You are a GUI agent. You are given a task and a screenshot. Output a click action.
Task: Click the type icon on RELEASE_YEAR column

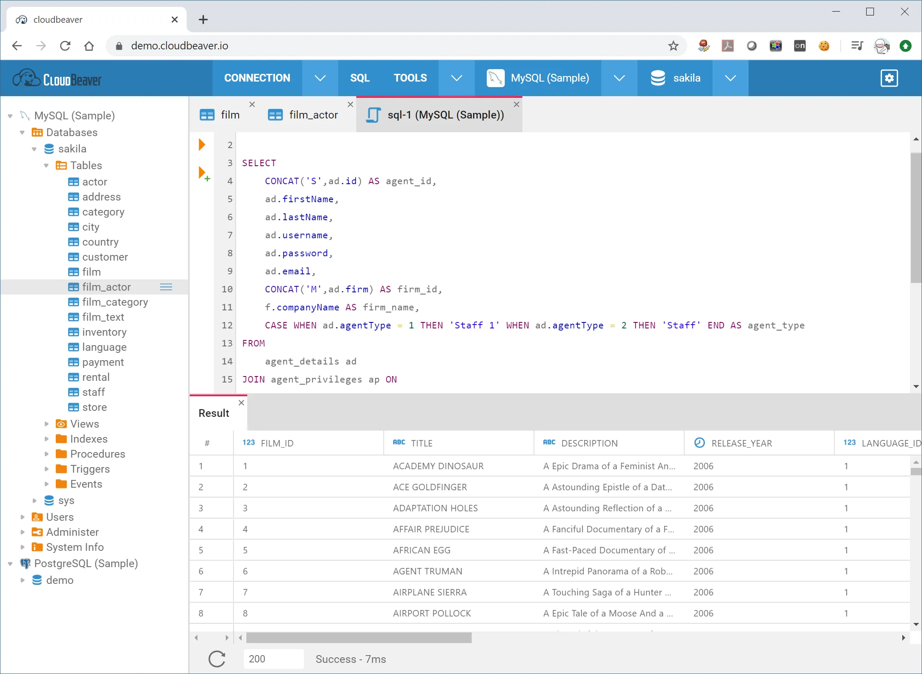click(x=699, y=443)
